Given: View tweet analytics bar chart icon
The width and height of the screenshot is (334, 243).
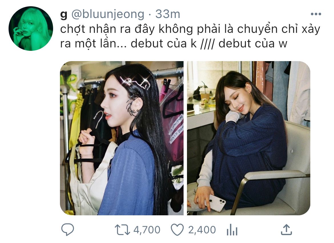Looking at the screenshot, I should pyautogui.click(x=232, y=230).
